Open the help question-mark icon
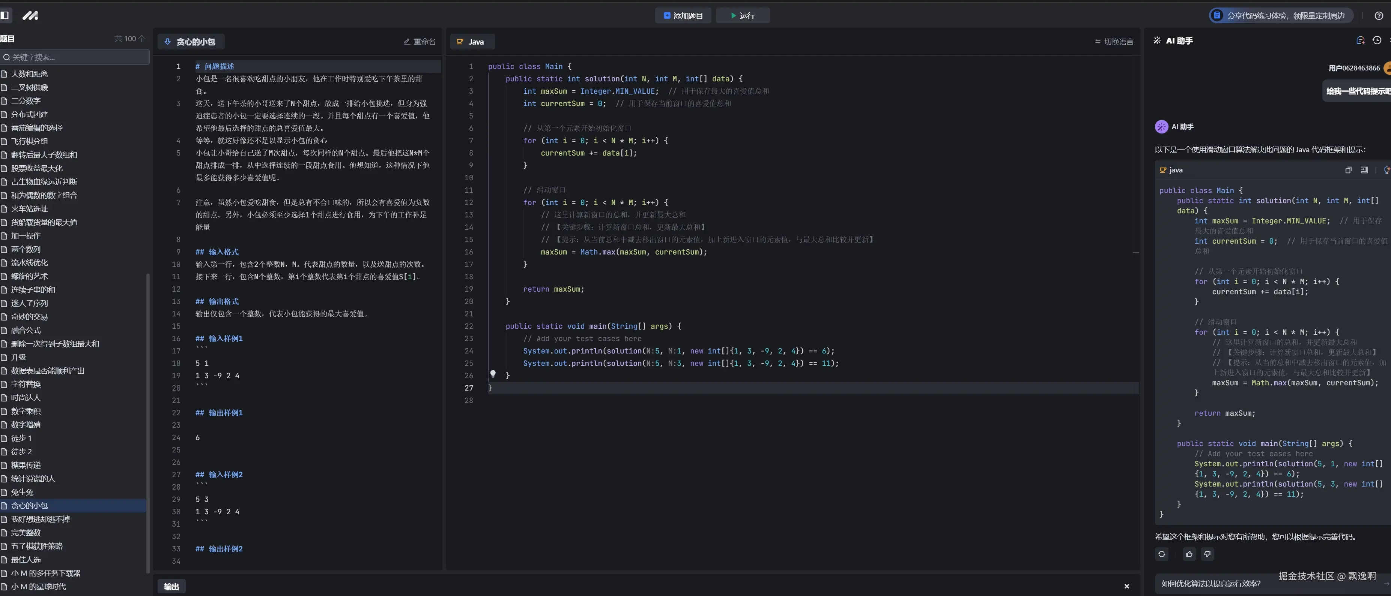Screen dimensions: 1391x596 (1379, 16)
